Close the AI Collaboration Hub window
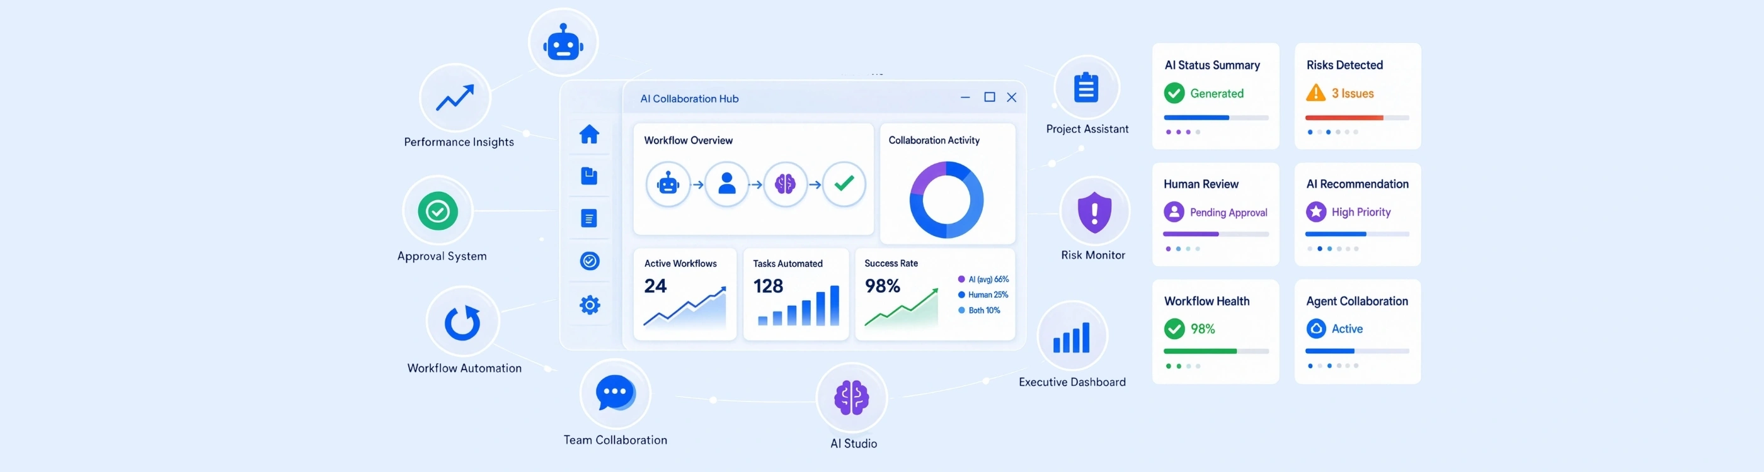Image resolution: width=1764 pixels, height=472 pixels. pos(1011,97)
